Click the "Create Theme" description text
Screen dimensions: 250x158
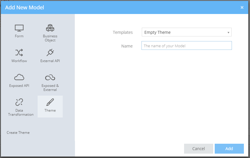coord(18,133)
